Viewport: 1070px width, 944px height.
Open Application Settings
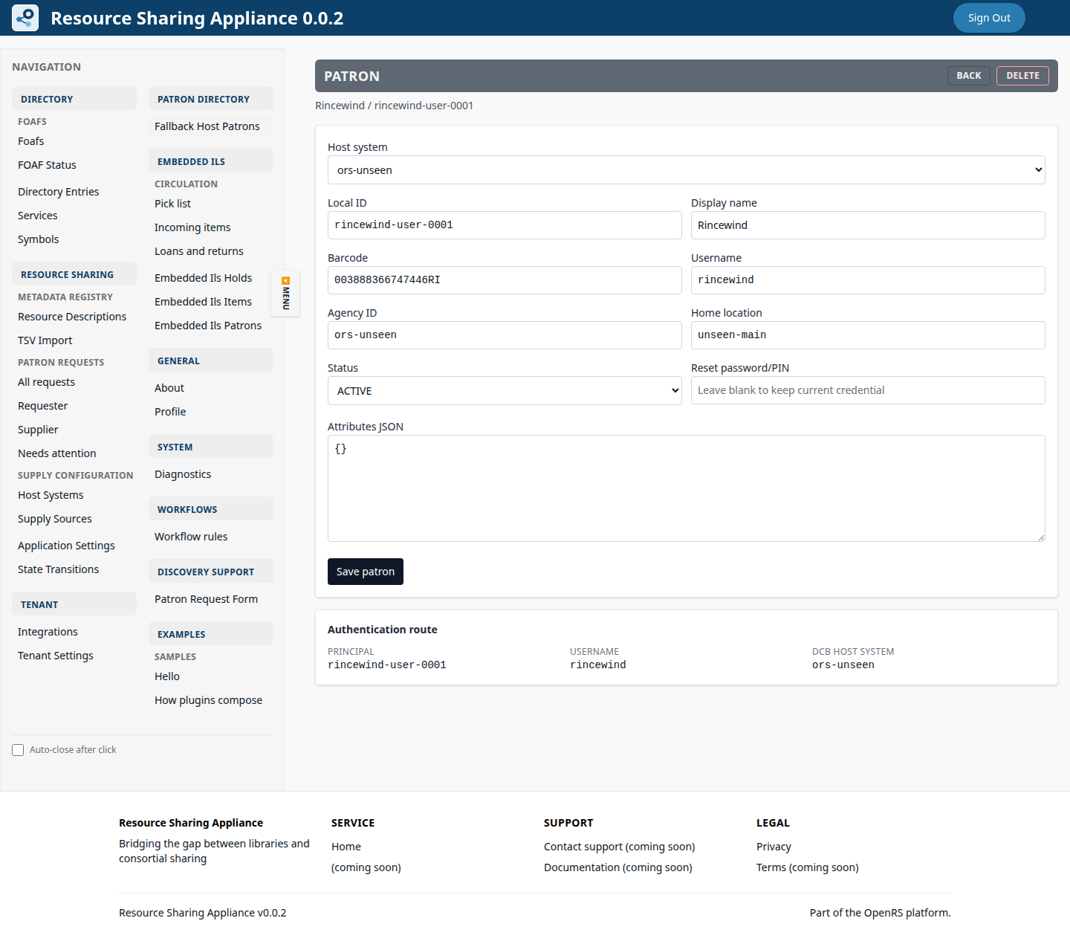click(66, 546)
